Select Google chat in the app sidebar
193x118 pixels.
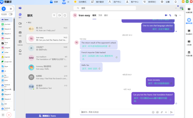click(7, 62)
